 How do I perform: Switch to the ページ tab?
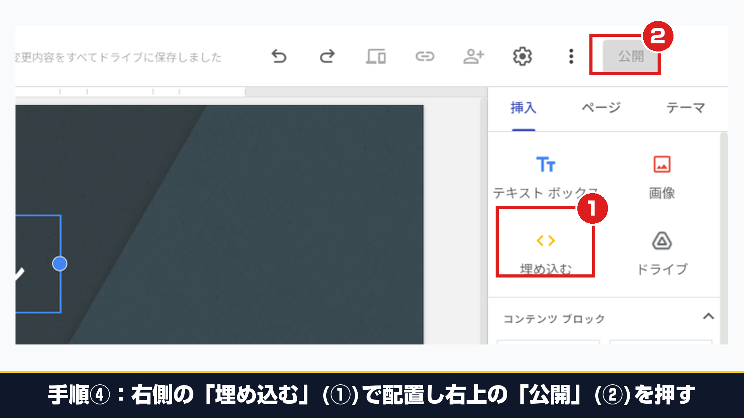(601, 108)
